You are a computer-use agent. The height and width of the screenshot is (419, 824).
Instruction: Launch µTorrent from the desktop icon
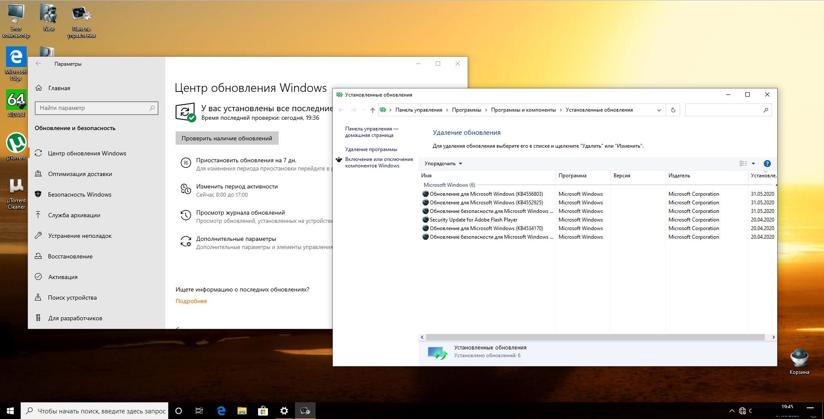pyautogui.click(x=16, y=146)
